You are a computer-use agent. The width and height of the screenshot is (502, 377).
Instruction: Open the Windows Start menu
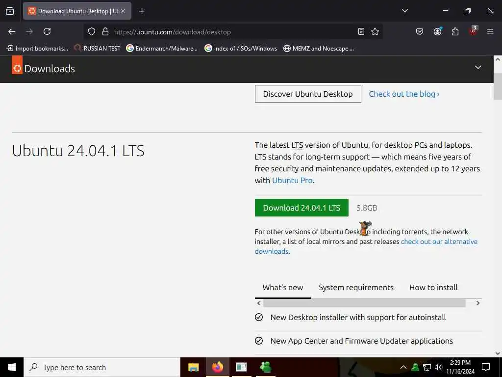(x=12, y=367)
